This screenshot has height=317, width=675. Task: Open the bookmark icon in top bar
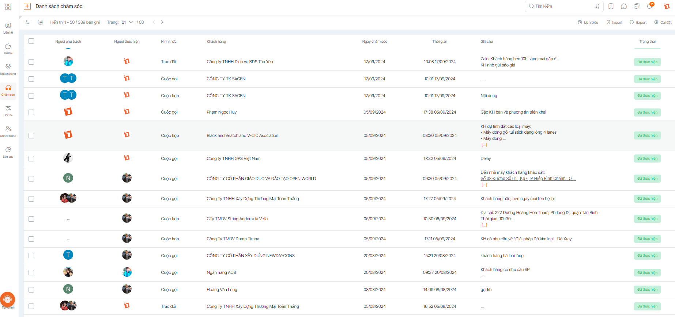coord(611,6)
